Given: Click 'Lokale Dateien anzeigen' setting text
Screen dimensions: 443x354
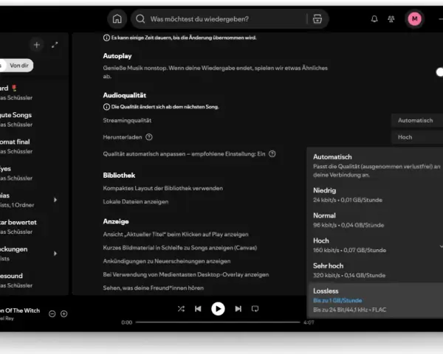Looking at the screenshot, I should 136,201.
